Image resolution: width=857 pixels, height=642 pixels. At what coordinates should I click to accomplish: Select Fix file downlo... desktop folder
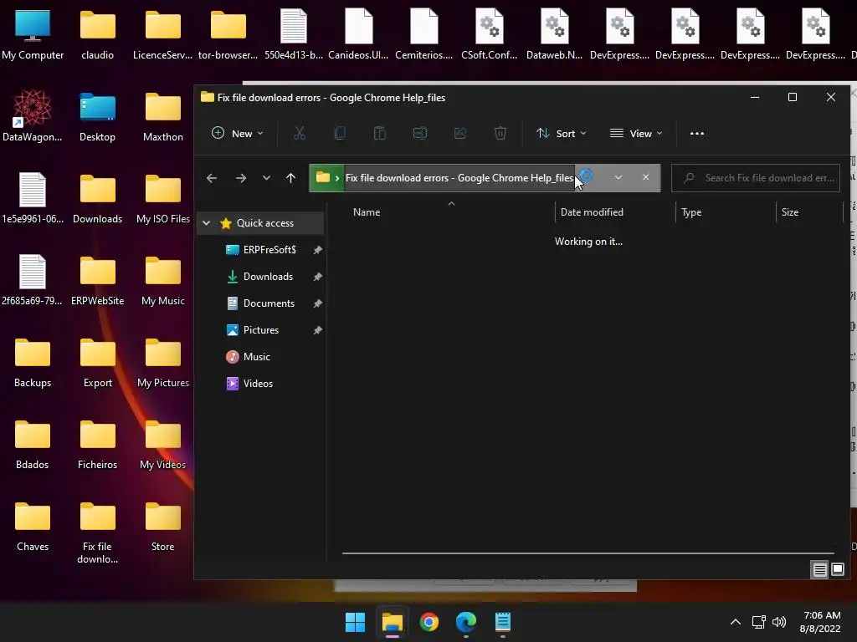(x=97, y=532)
